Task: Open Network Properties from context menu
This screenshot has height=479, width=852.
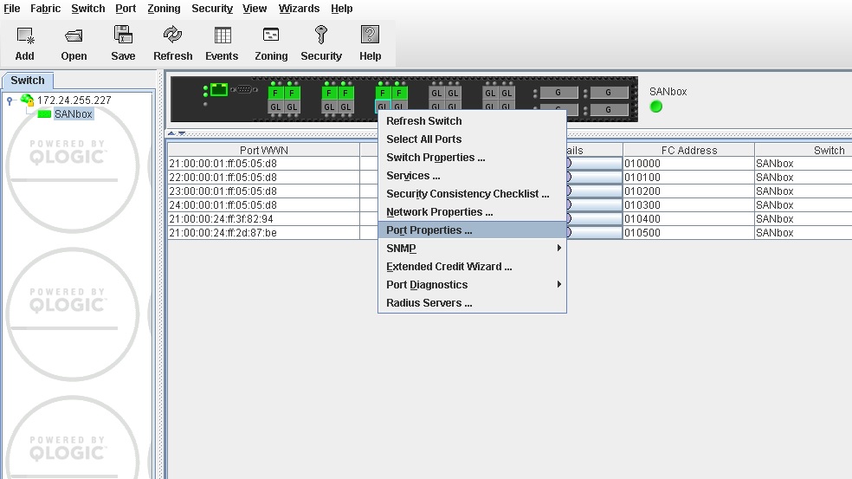Action: coord(472,212)
